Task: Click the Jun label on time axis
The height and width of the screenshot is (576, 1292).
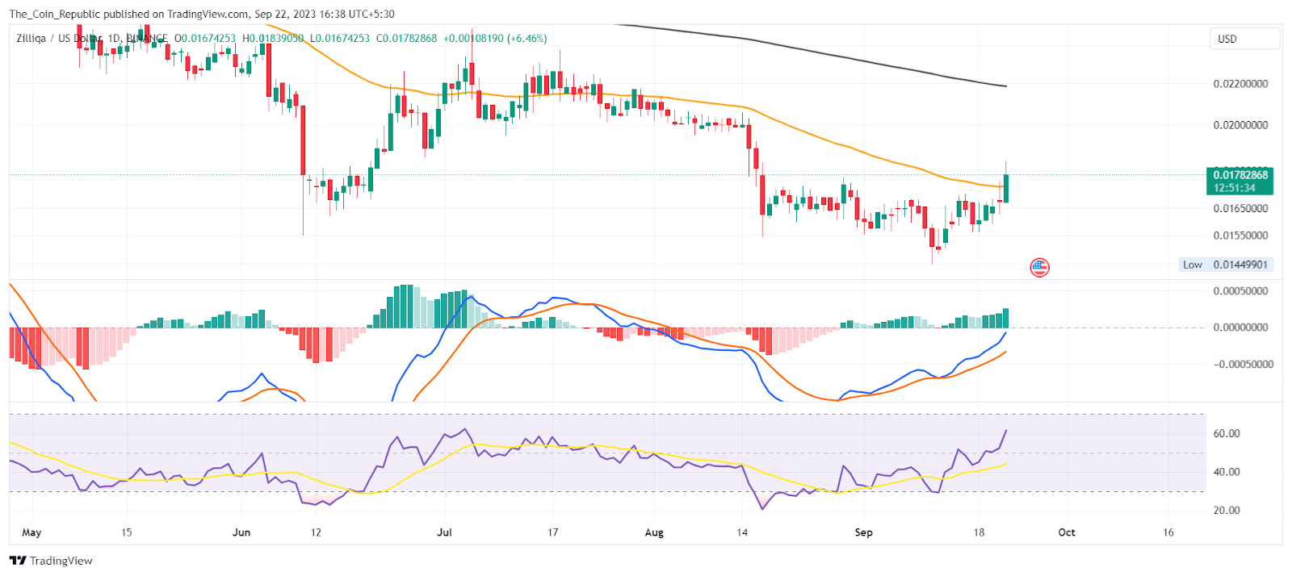Action: tap(241, 532)
